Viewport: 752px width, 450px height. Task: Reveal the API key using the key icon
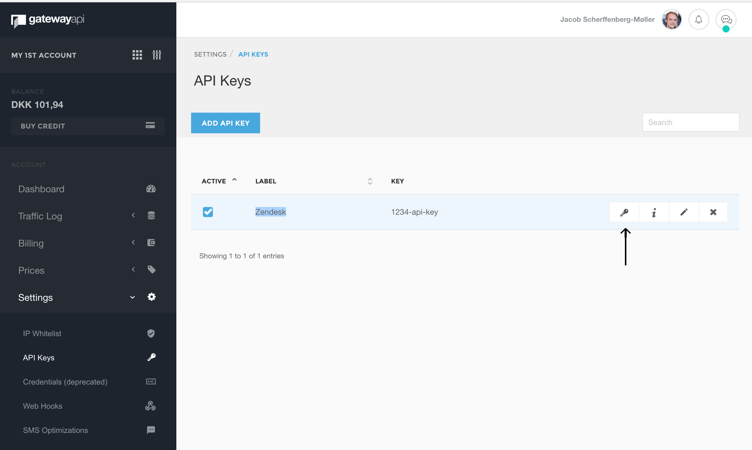click(x=624, y=212)
